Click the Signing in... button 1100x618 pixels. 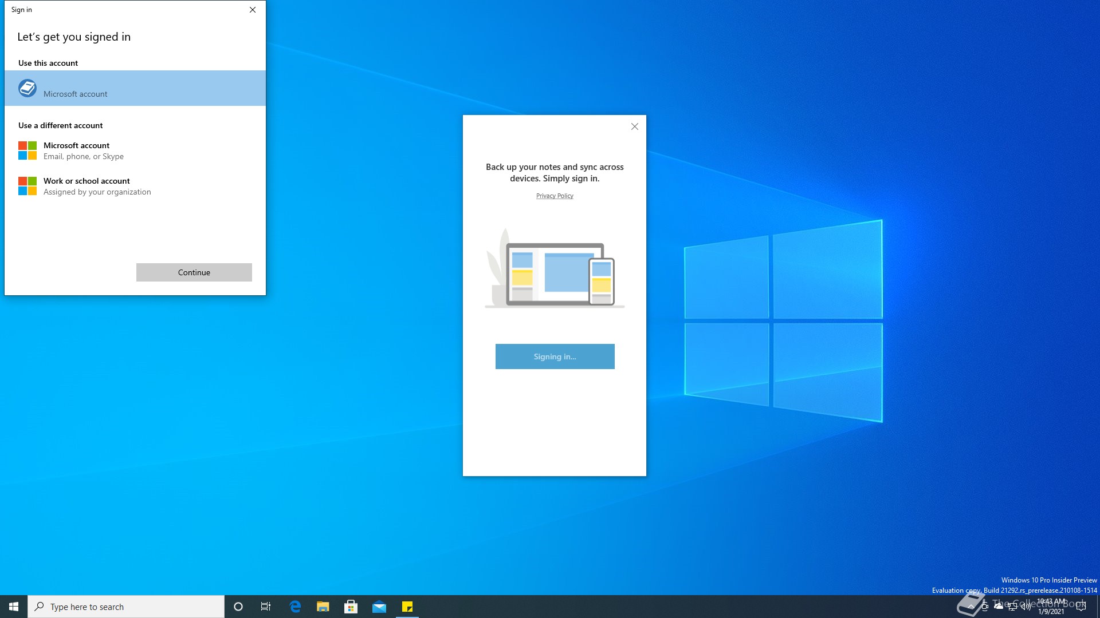pyautogui.click(x=555, y=356)
